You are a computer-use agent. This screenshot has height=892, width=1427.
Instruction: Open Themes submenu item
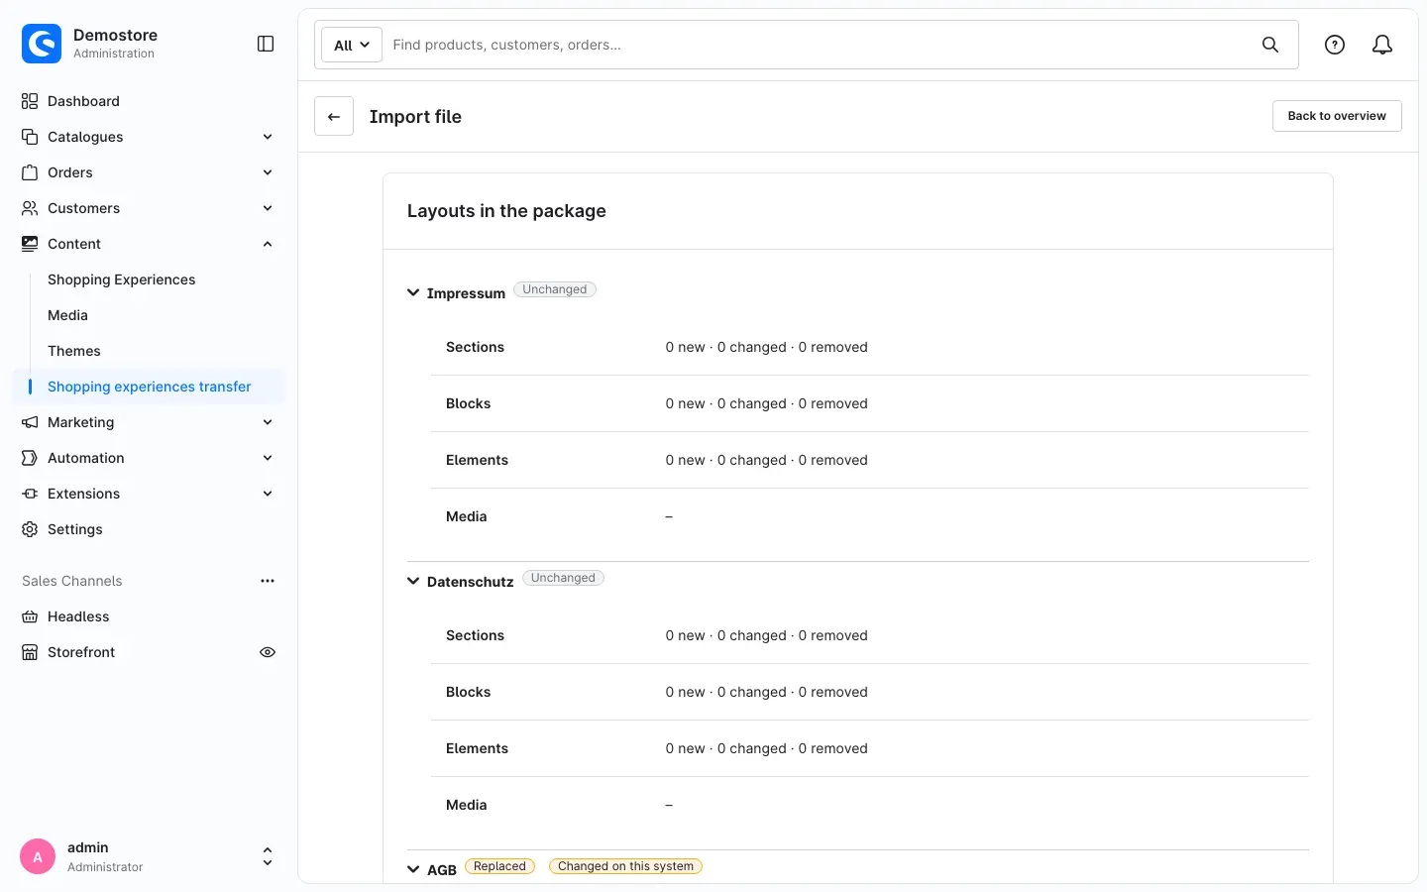[74, 351]
